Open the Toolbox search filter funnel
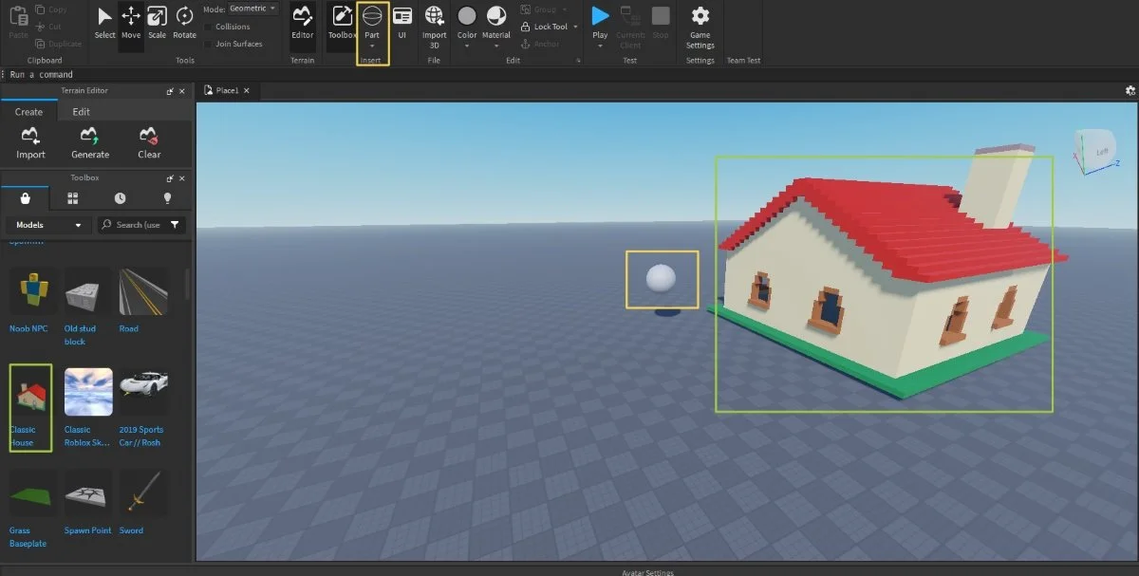Viewport: 1139px width, 576px height. pyautogui.click(x=175, y=225)
